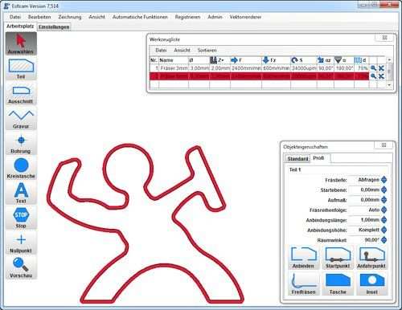Screen dimensions: 402x310
Task: Select the Teil tool icon
Action: pos(21,68)
